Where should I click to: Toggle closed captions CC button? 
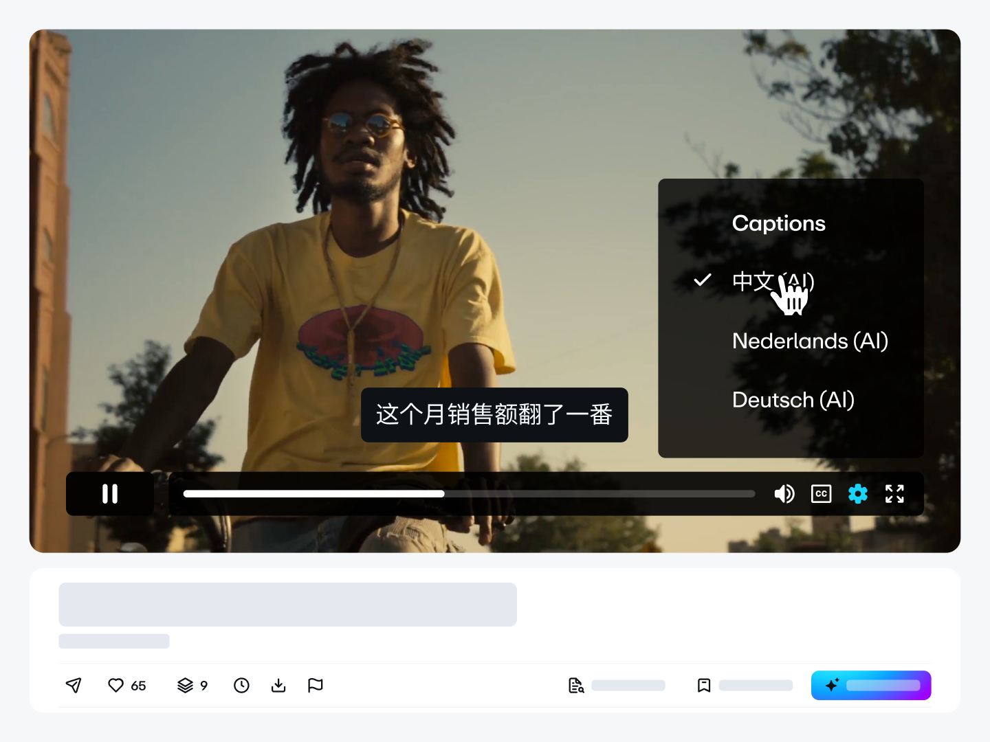[x=821, y=494]
